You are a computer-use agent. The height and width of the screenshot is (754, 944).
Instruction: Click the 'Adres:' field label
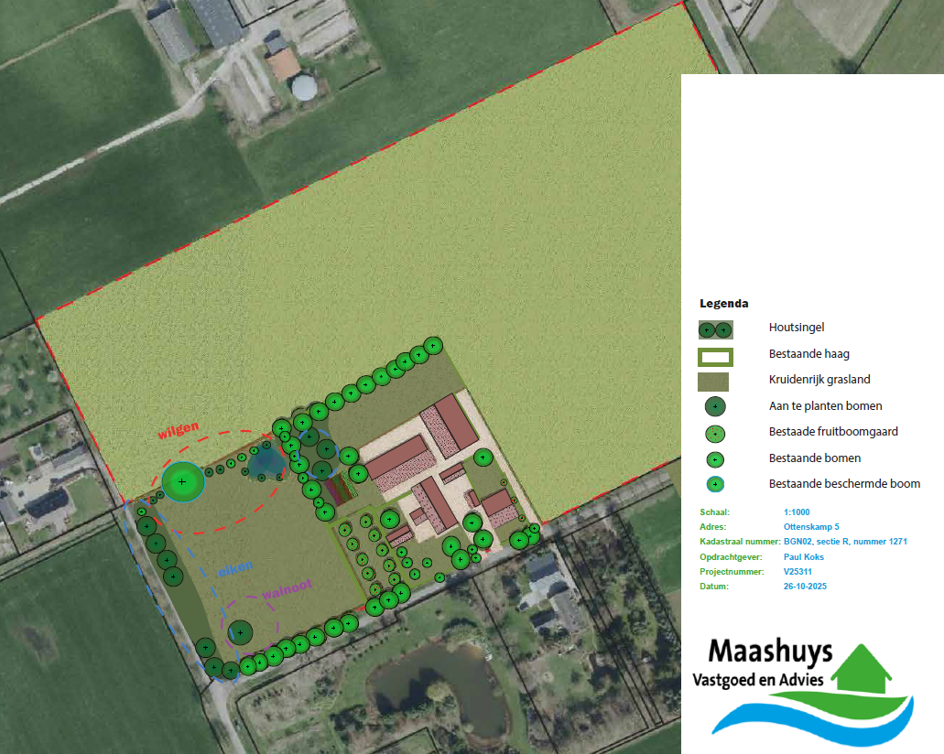[713, 526]
